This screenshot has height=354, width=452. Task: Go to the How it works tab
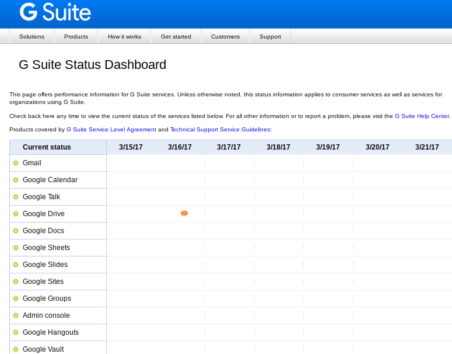(124, 37)
